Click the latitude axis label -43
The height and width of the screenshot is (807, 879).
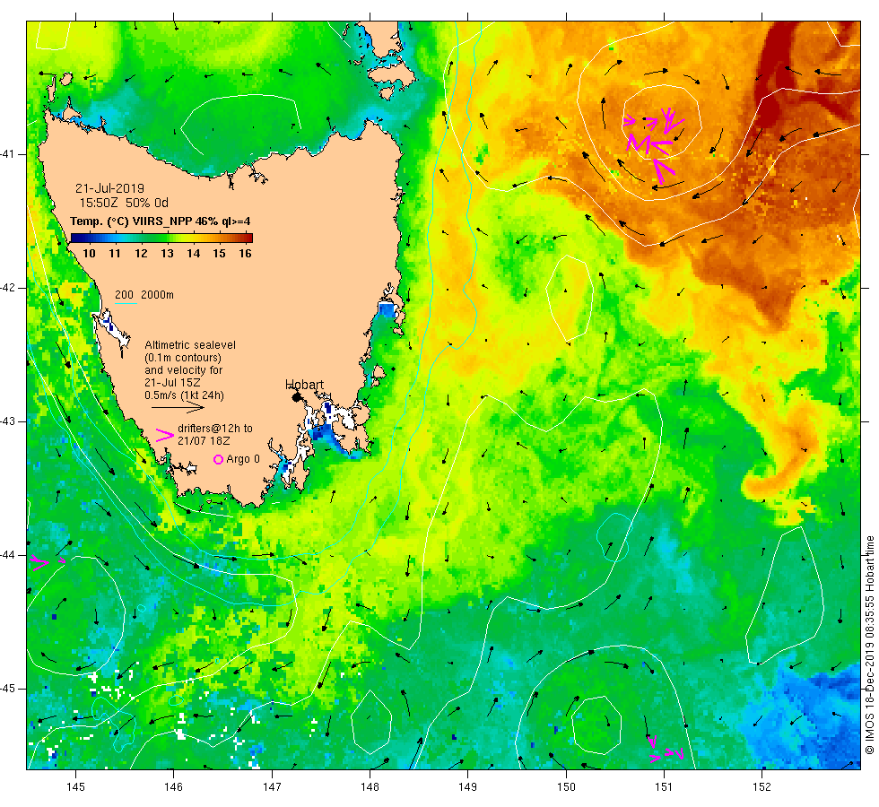pos(10,421)
